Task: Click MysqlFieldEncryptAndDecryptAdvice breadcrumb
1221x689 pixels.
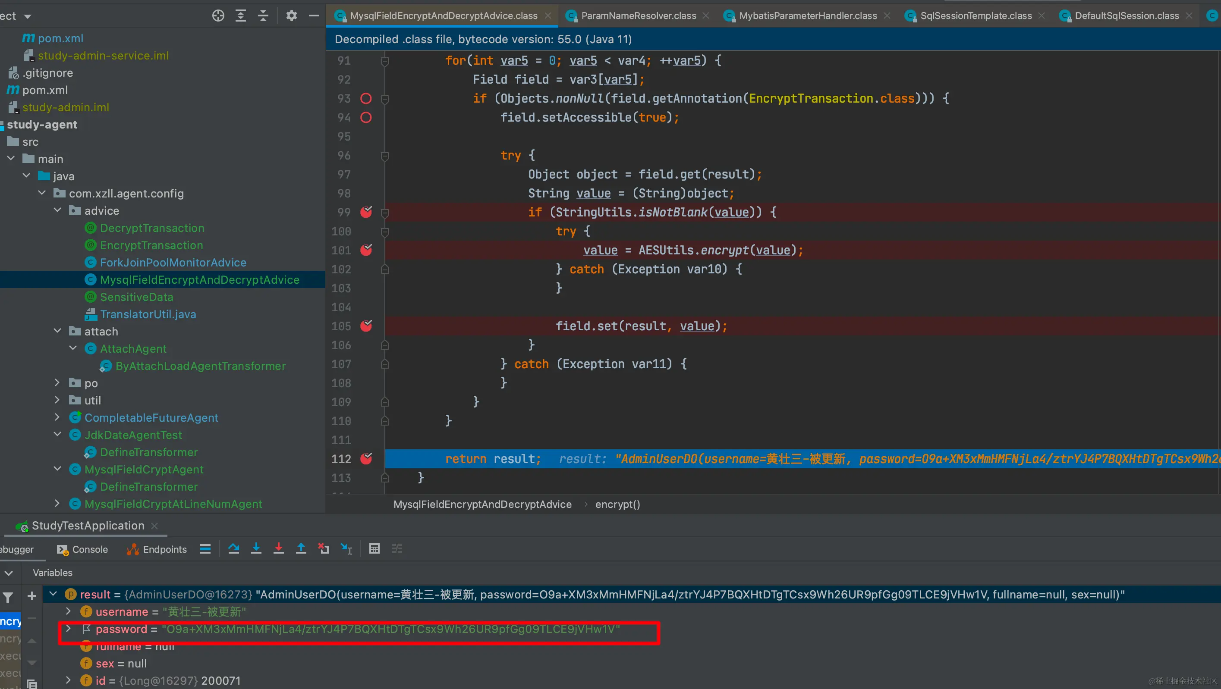Action: pos(482,504)
